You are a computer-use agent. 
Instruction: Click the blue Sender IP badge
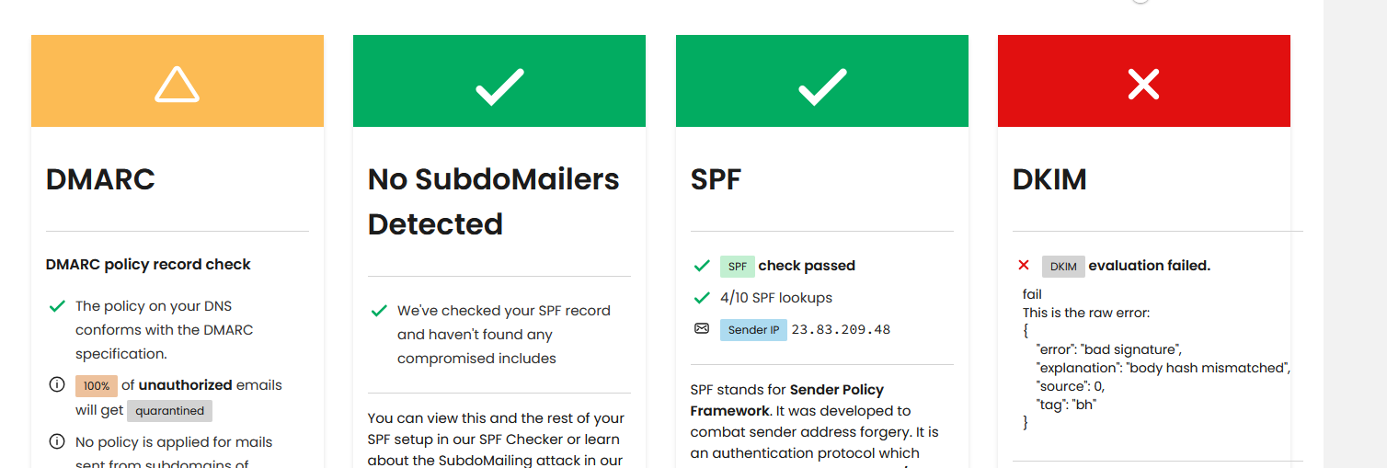click(x=753, y=330)
